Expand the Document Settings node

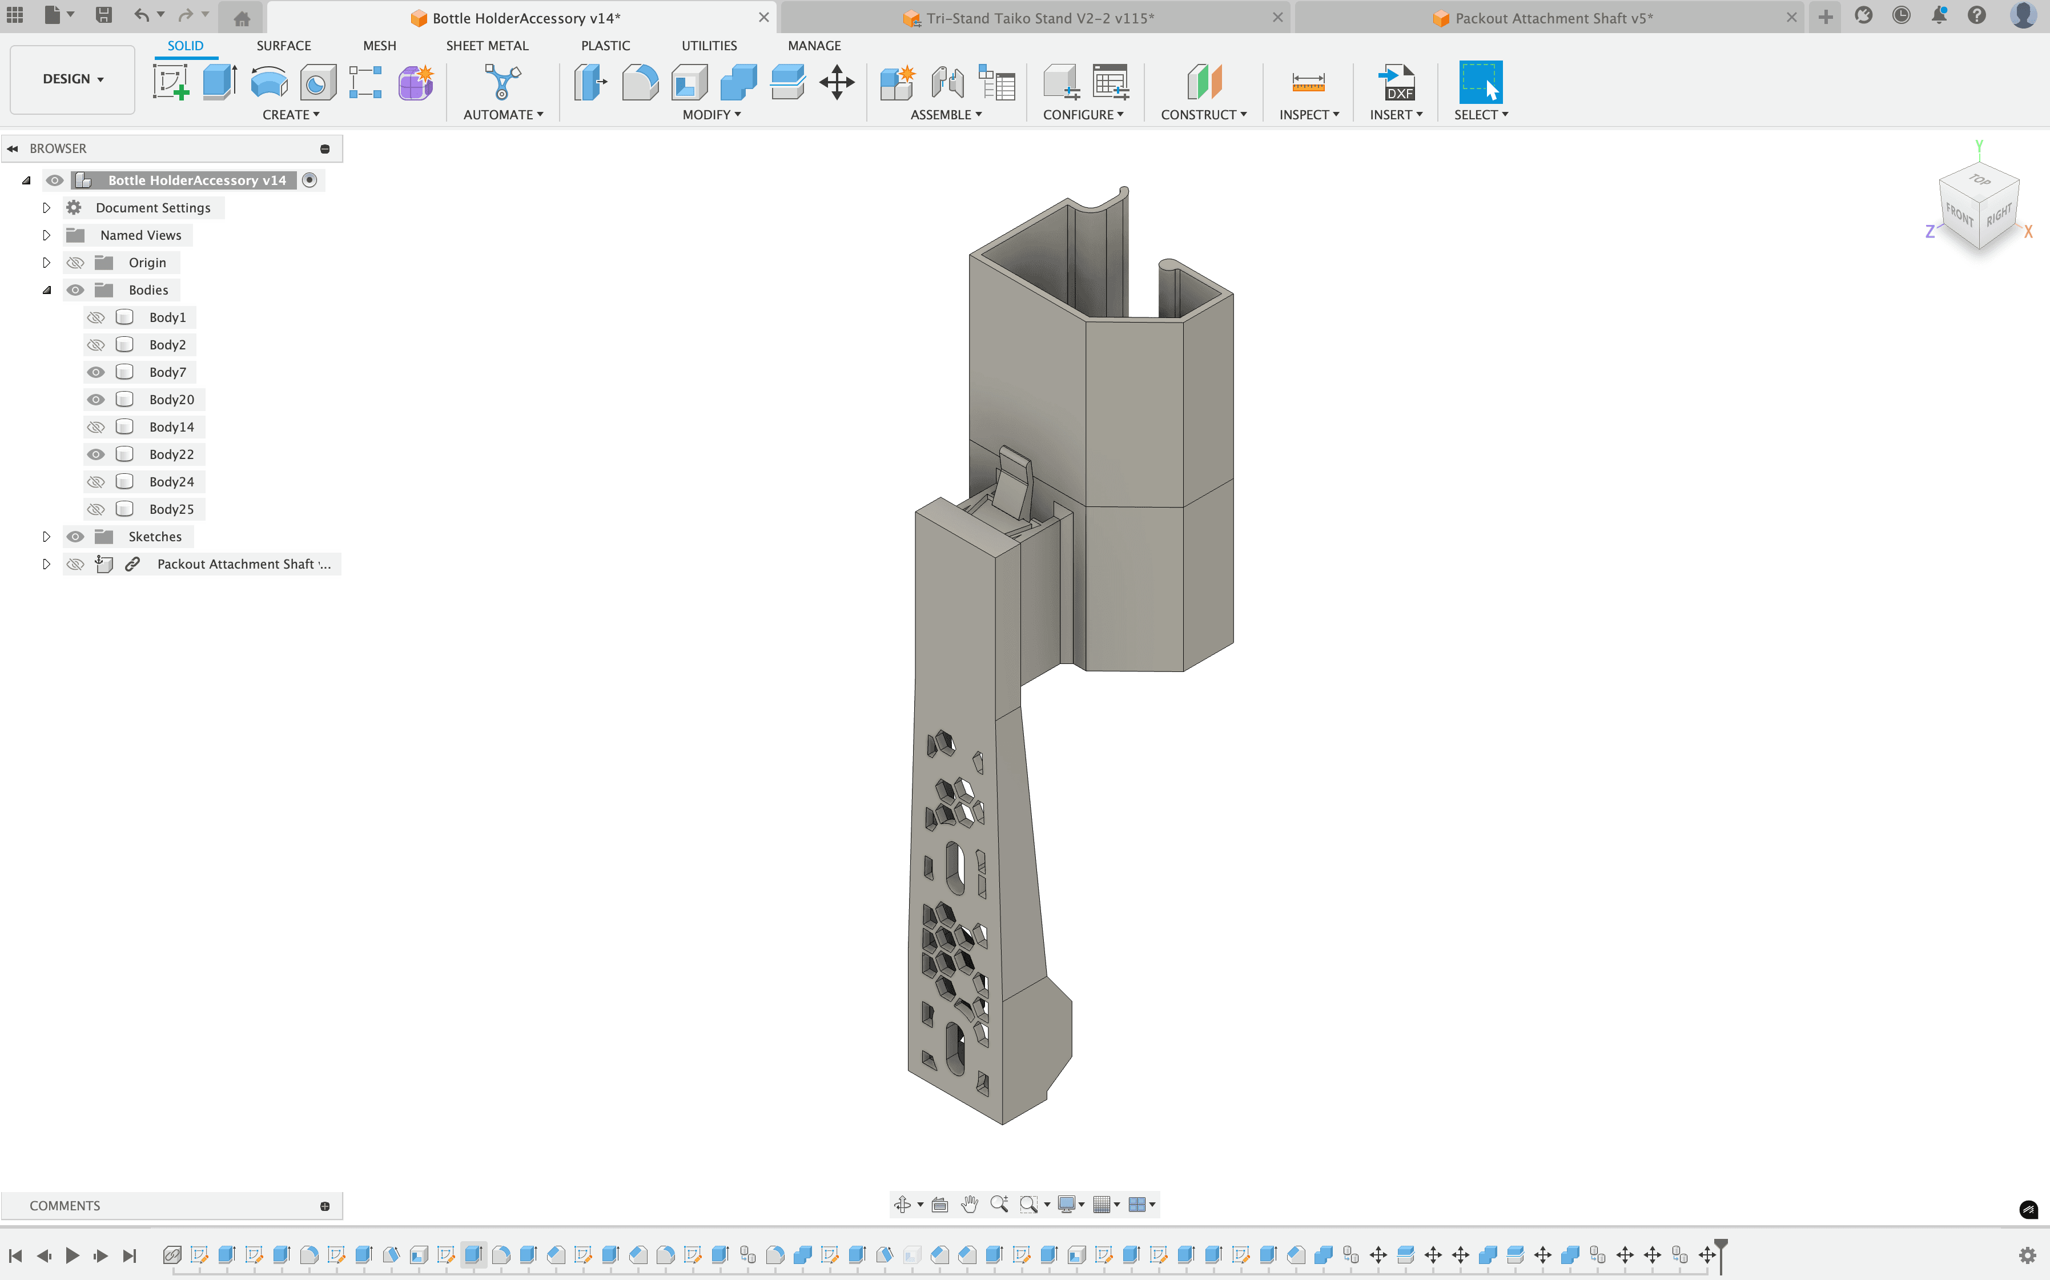pos(47,207)
